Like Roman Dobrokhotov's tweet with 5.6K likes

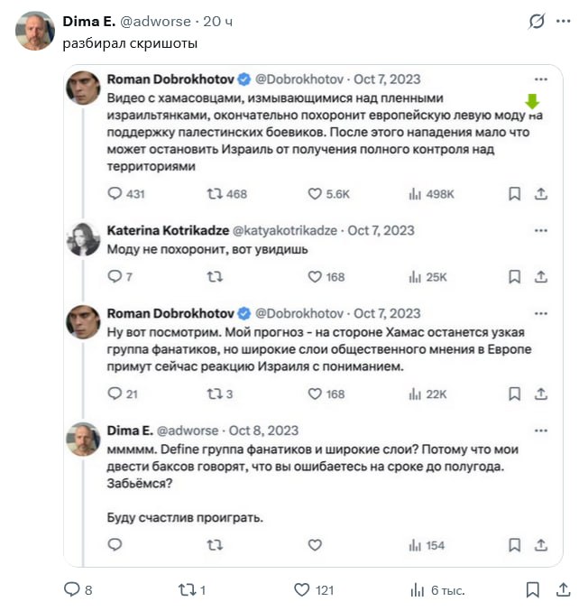(315, 193)
